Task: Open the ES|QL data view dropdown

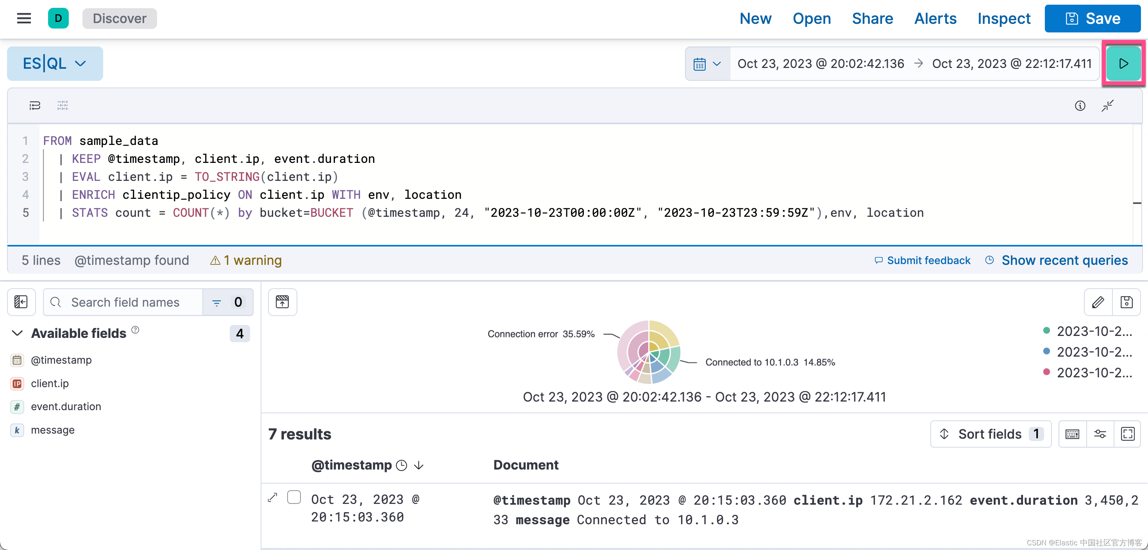Action: point(55,64)
